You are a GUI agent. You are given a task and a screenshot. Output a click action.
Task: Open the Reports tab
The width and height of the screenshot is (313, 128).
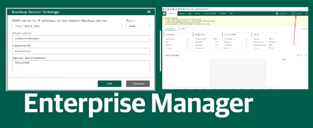[x=182, y=13]
